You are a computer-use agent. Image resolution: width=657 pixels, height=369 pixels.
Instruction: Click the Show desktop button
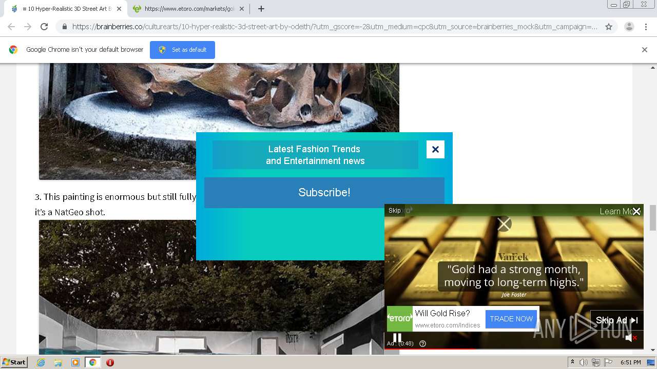tap(652, 362)
